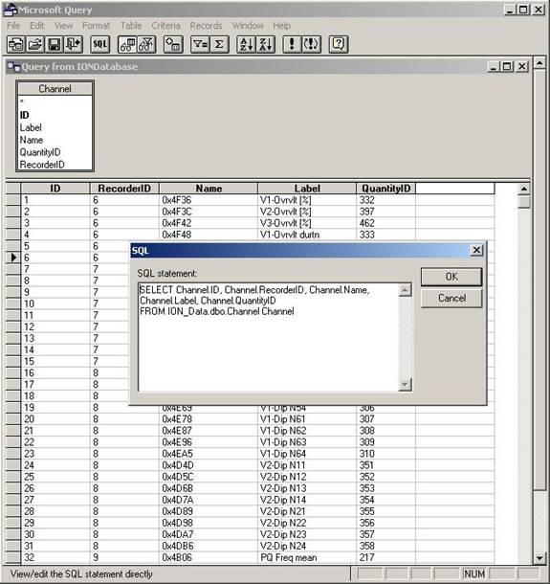Click the SQL text box scroll down arrow

(405, 384)
